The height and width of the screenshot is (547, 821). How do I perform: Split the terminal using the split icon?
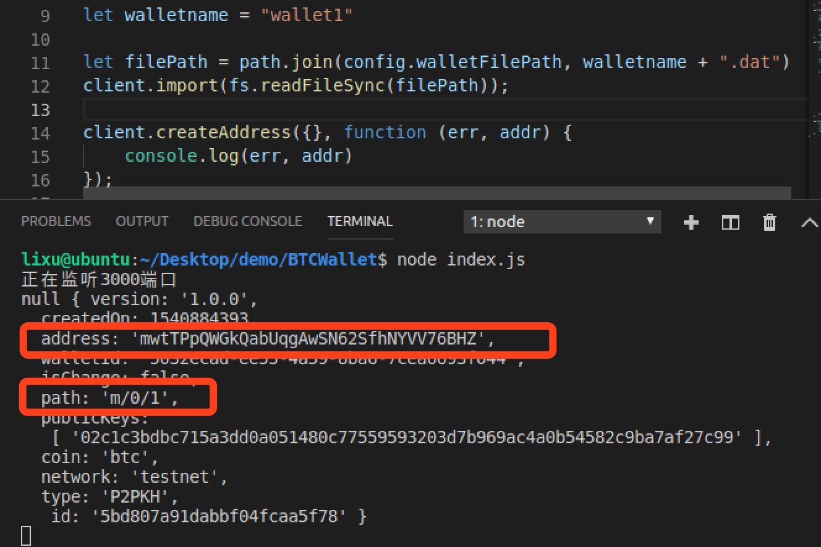tap(730, 222)
